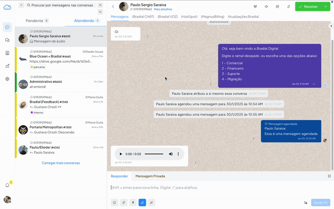Click the Carregar mais conversas link
334x209 pixels.
[x=61, y=163]
